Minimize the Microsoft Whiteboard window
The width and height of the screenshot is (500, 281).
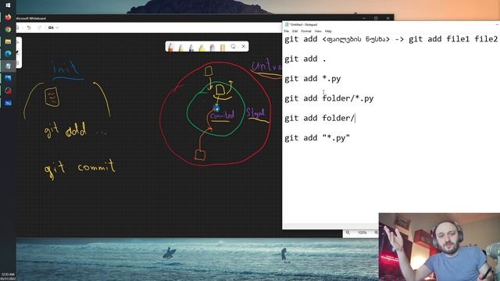pyautogui.click(x=364, y=18)
